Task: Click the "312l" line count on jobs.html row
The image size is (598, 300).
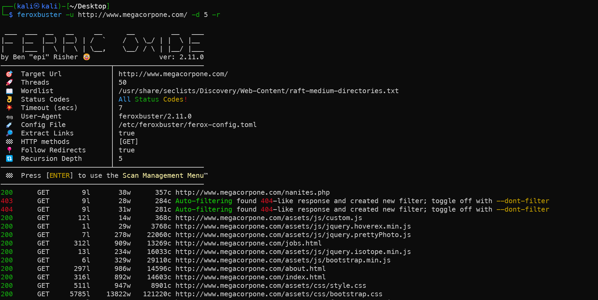Action: 82,243
